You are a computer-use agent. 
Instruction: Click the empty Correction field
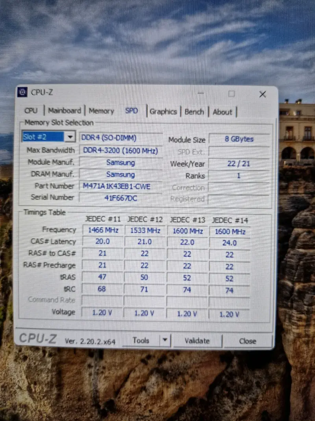click(x=239, y=187)
